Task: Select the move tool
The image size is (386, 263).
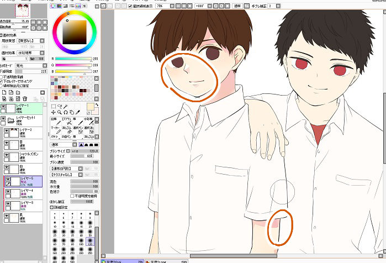Action: click(54, 112)
